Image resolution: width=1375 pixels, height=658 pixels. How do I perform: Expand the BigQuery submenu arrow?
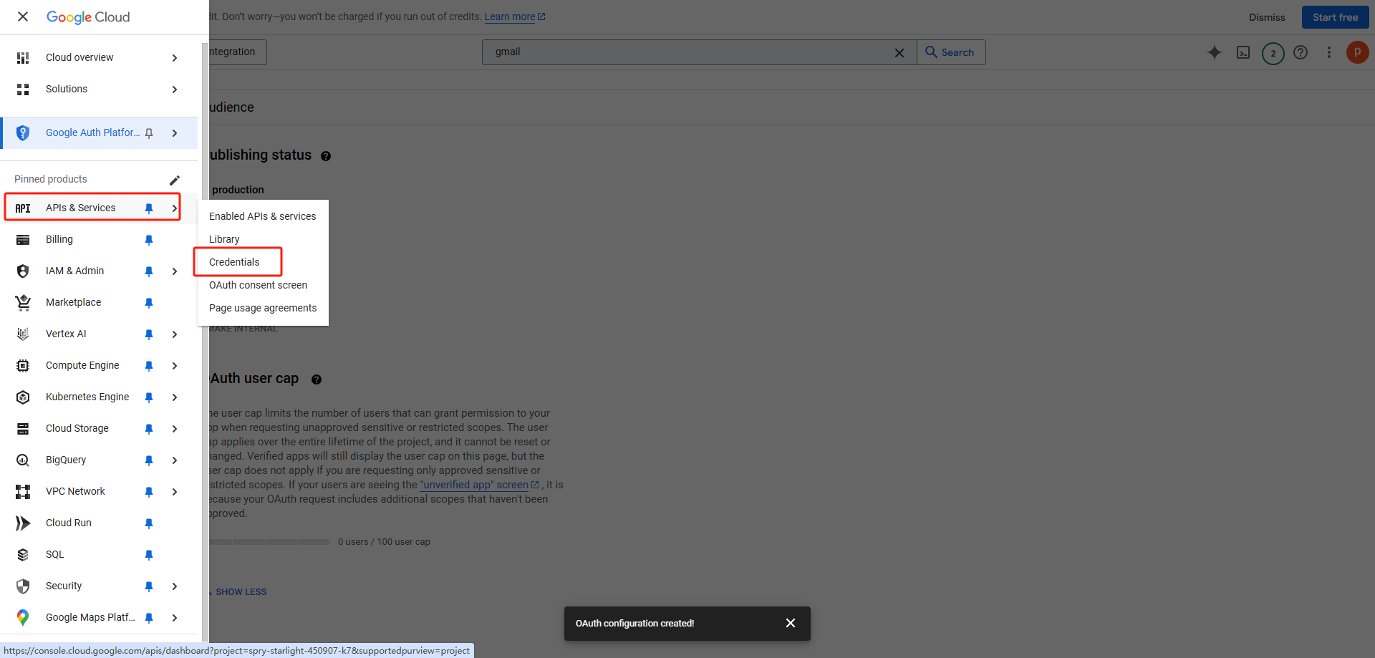(x=174, y=460)
